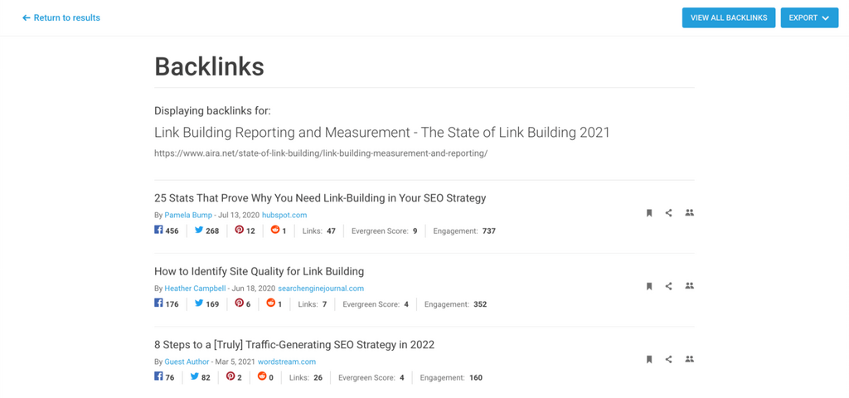View sharers icon for searchenginejournal.com article
This screenshot has width=849, height=398.
point(689,286)
